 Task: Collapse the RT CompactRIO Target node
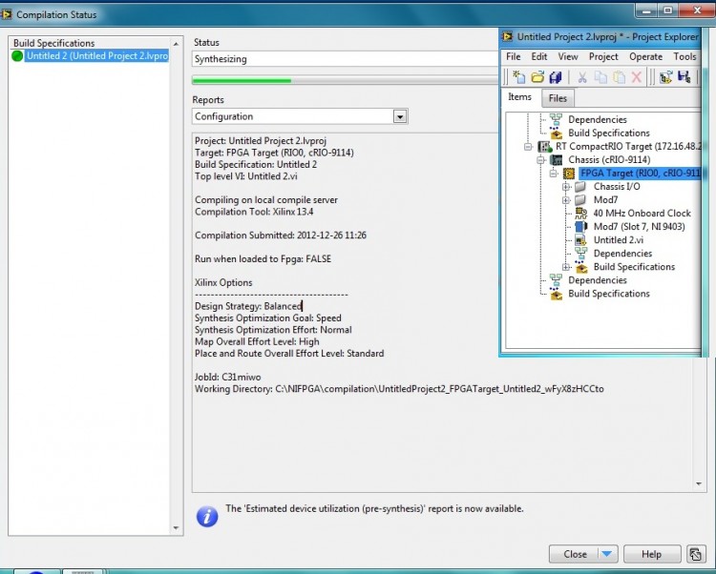point(528,146)
